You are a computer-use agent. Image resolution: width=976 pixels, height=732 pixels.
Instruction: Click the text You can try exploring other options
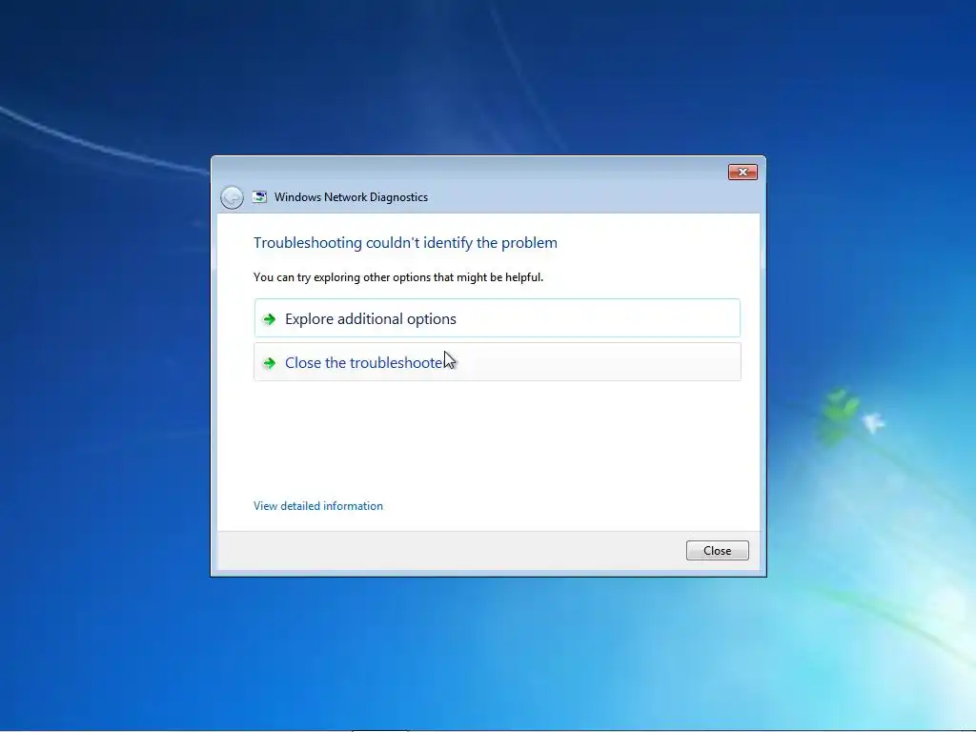point(398,277)
